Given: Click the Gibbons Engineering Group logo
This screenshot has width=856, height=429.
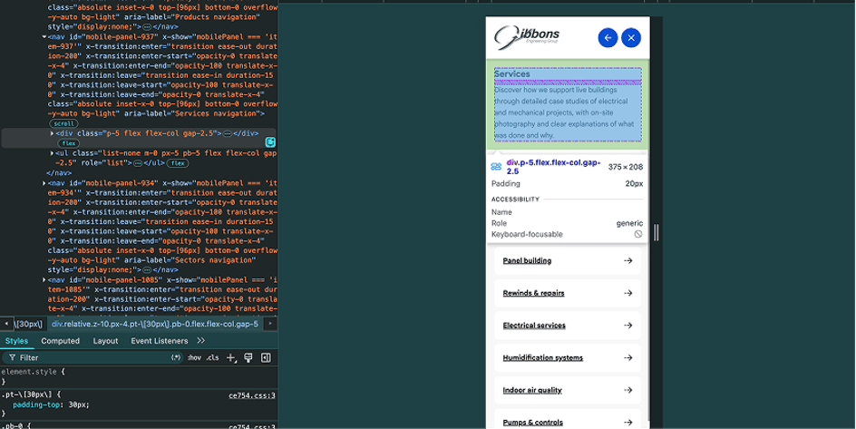Looking at the screenshot, I should [x=526, y=36].
